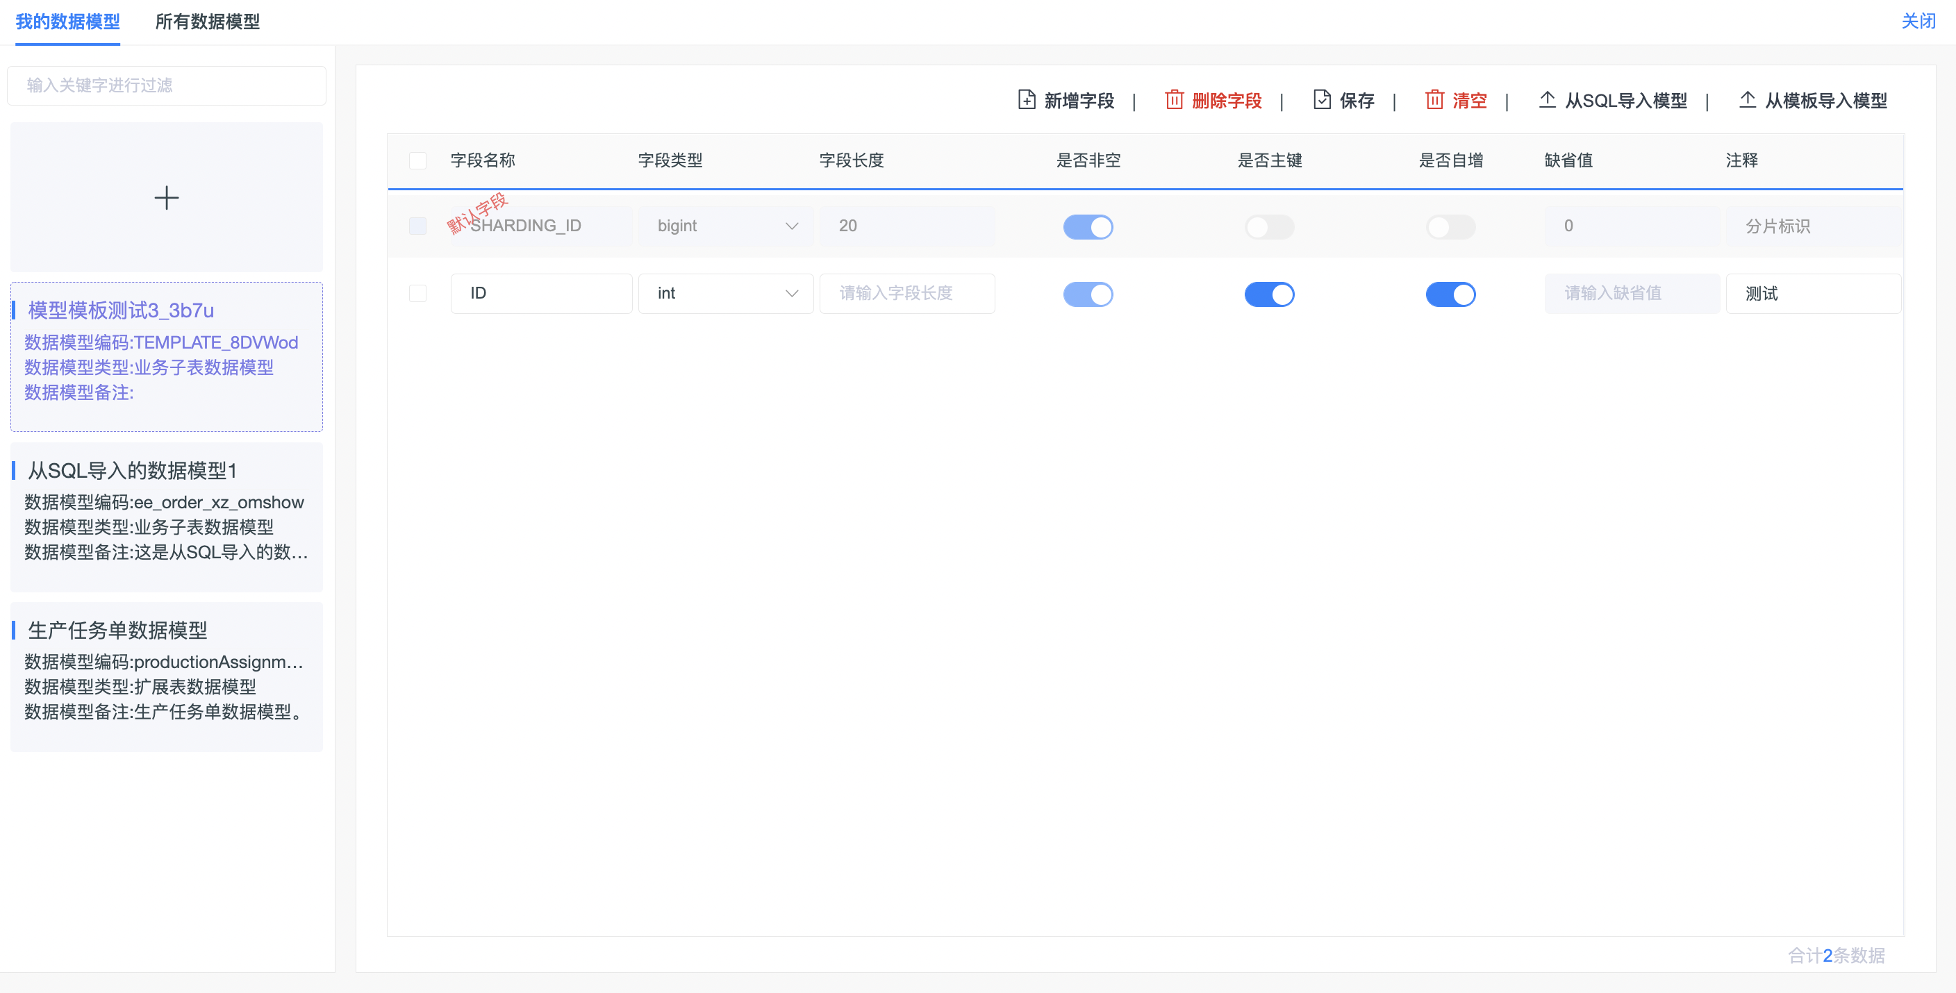This screenshot has width=1956, height=993.
Task: Toggle 是否非空 switch for ID row
Action: [x=1087, y=294]
